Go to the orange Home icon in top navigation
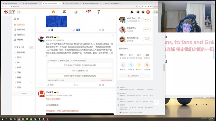 coord(53,12)
